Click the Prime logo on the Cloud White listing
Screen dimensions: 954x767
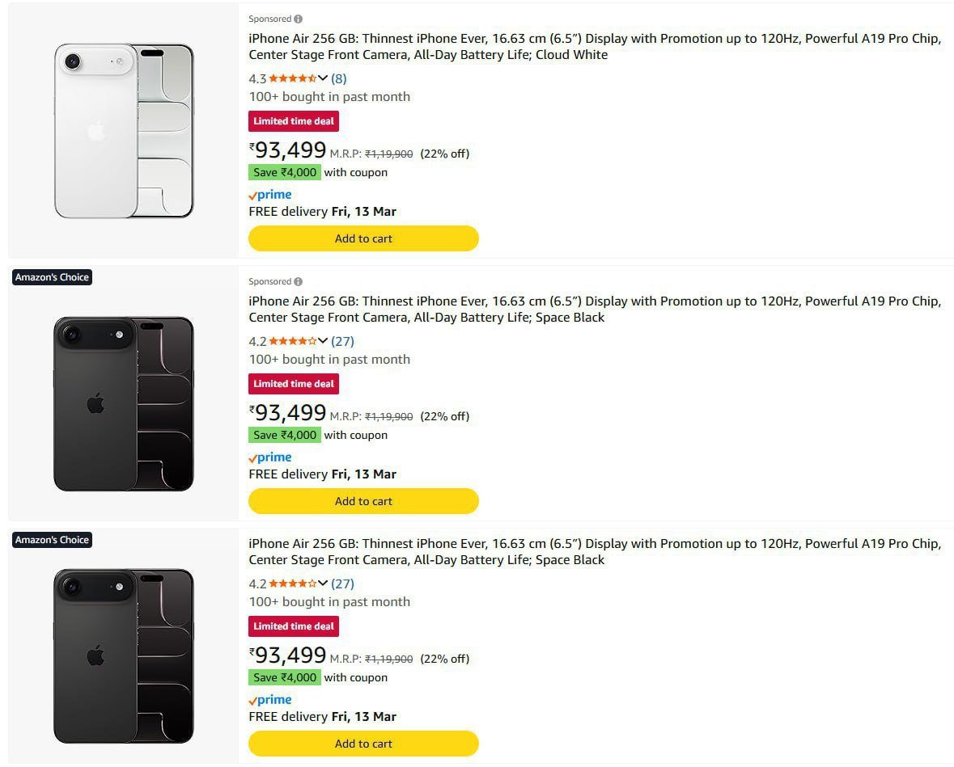point(270,195)
